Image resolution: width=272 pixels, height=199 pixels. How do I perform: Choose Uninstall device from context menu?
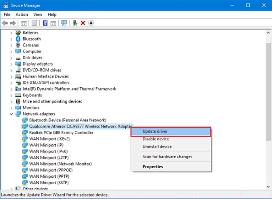pyautogui.click(x=171, y=147)
